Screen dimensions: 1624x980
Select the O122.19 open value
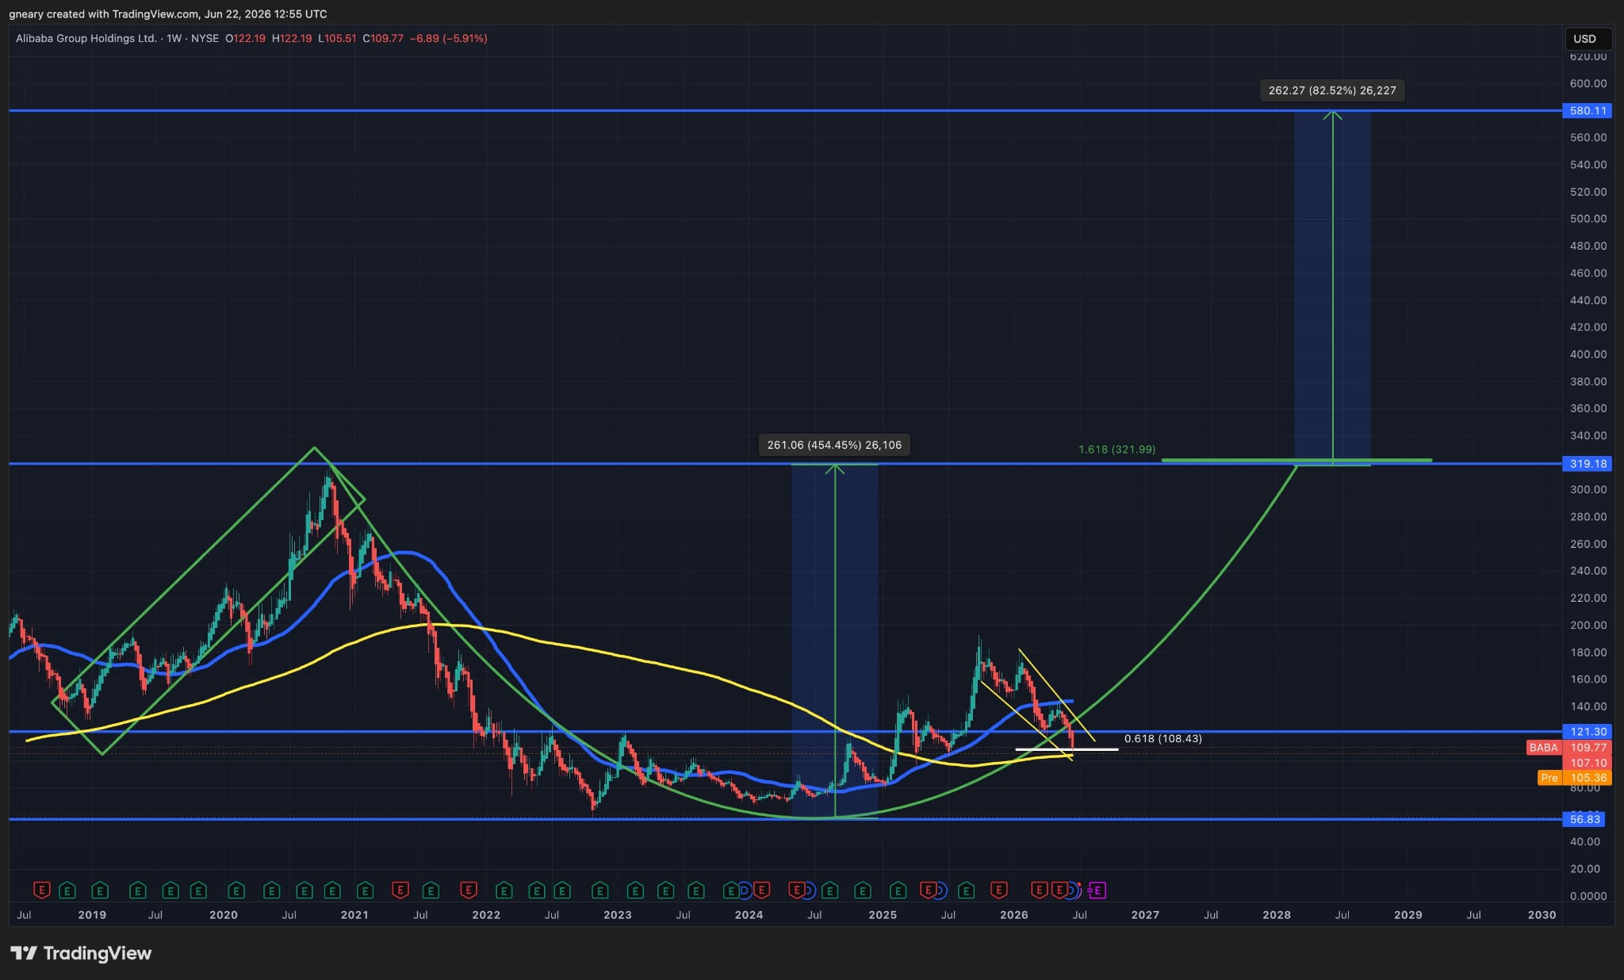[x=245, y=38]
